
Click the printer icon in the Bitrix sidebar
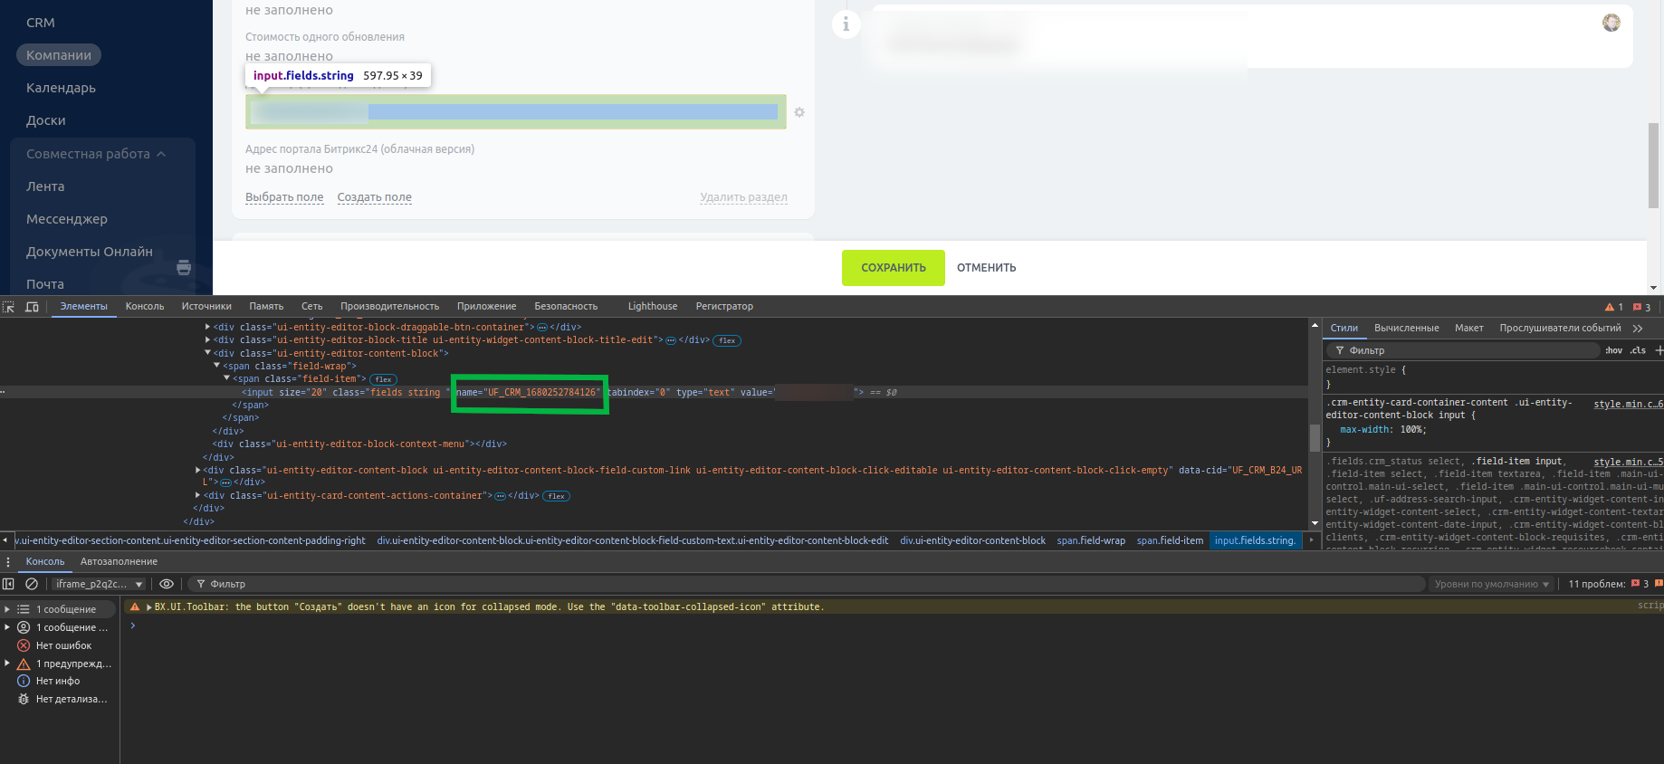point(184,267)
